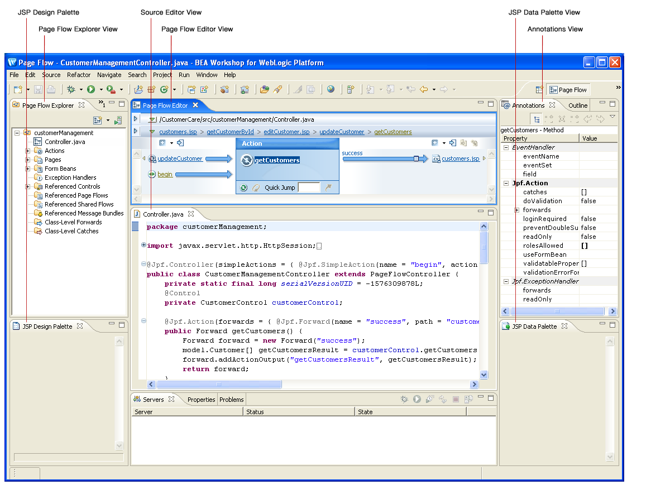The image size is (651, 485).
Task: Open the dropdown arrow next to Run
Action: tap(101, 90)
